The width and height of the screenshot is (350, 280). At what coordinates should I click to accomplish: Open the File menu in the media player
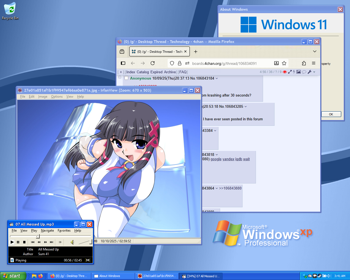14,231
